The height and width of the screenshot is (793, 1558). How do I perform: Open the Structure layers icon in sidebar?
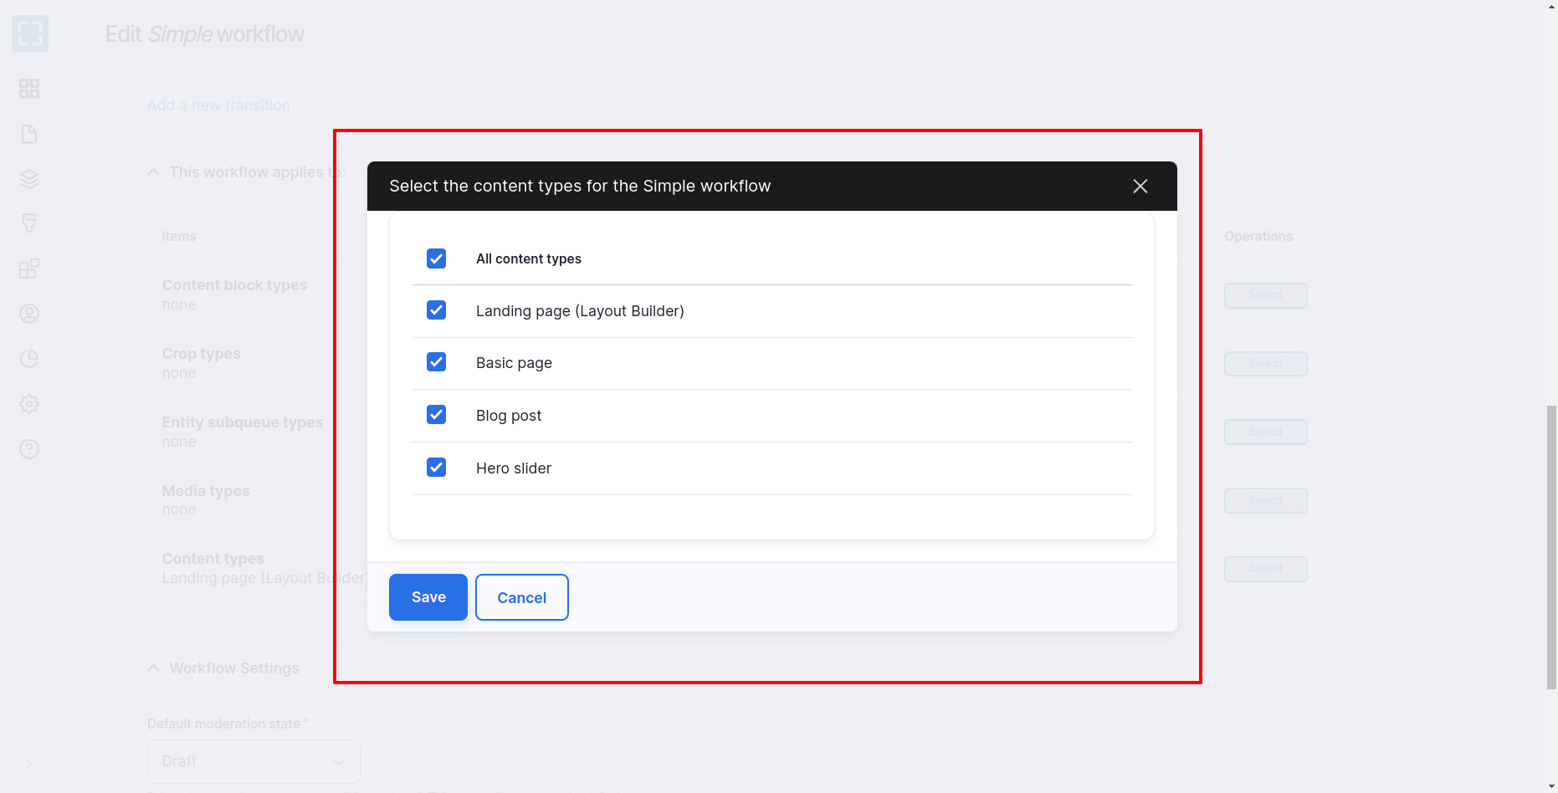(29, 179)
